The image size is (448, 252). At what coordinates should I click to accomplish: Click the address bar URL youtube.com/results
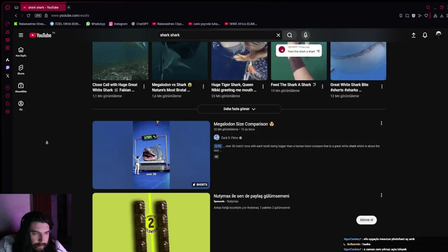70,15
